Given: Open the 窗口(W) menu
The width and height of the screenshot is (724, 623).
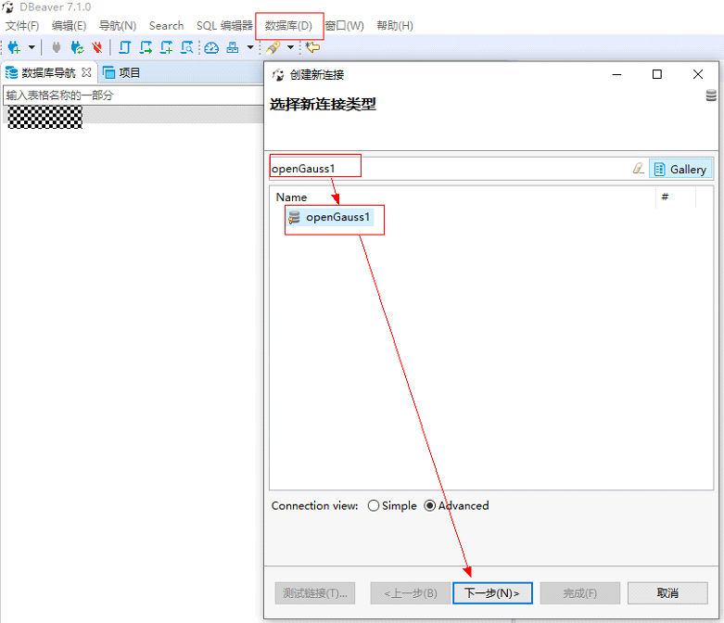Looking at the screenshot, I should tap(345, 26).
